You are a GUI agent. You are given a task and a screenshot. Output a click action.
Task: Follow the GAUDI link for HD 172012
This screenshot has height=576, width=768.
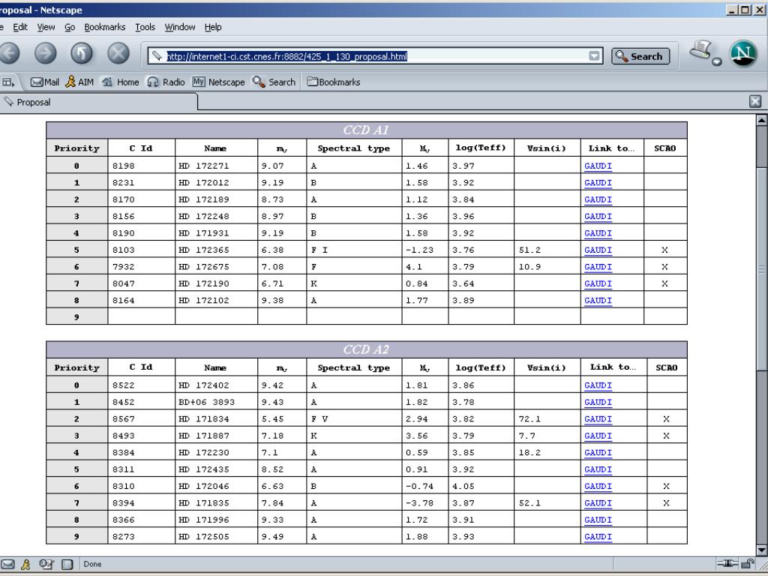598,183
